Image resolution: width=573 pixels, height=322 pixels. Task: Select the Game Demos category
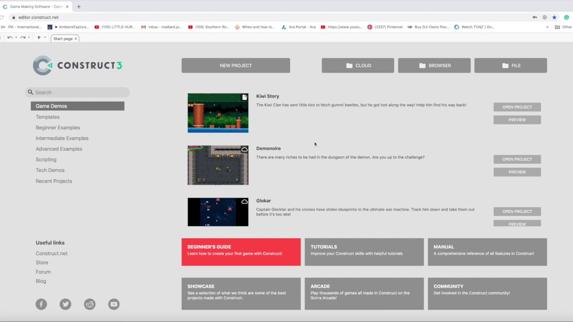(x=77, y=106)
